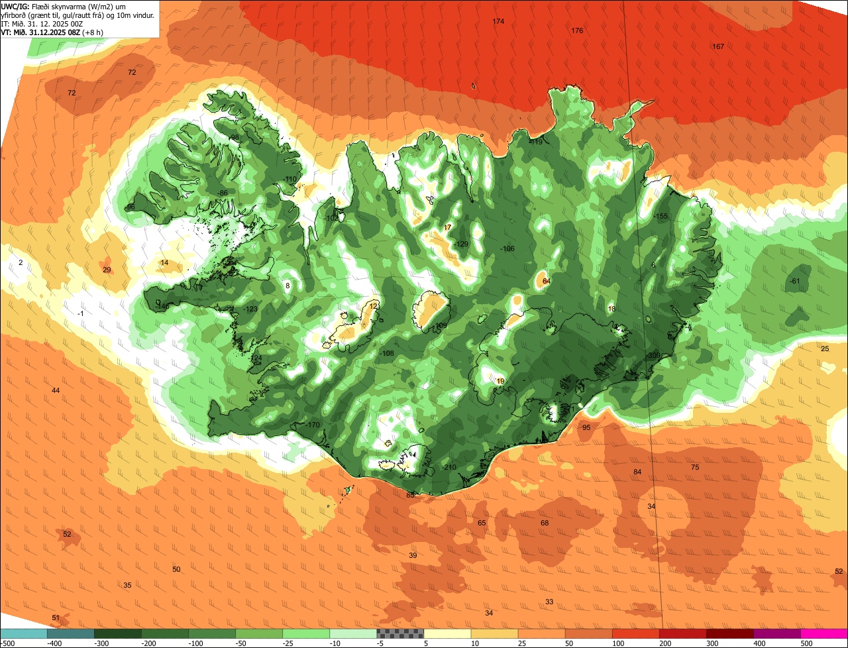
Task: Click the map value 167
Action: coord(718,46)
